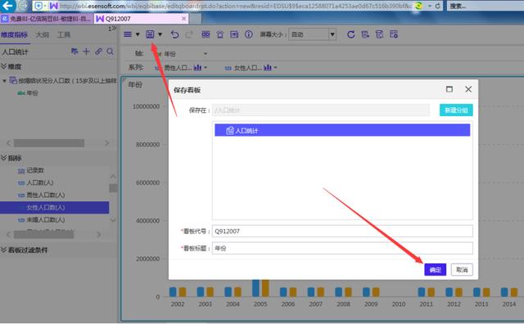The width and height of the screenshot is (524, 324).
Task: Click the tree structure icon beside 人口统计
Action: coord(75,51)
